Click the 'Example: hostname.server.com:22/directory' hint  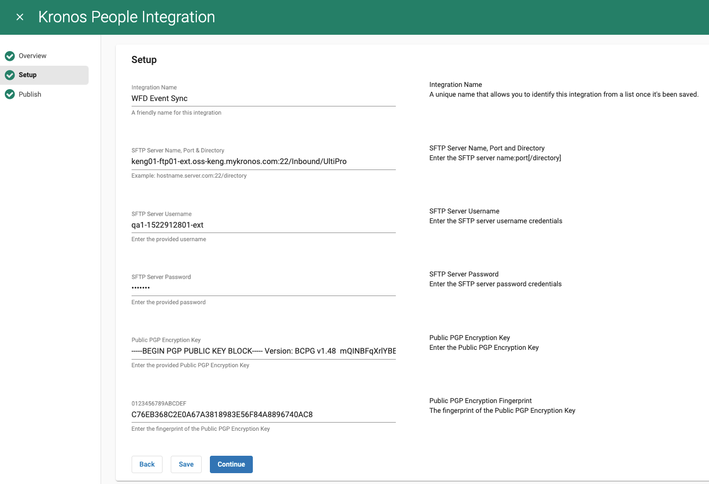click(189, 176)
